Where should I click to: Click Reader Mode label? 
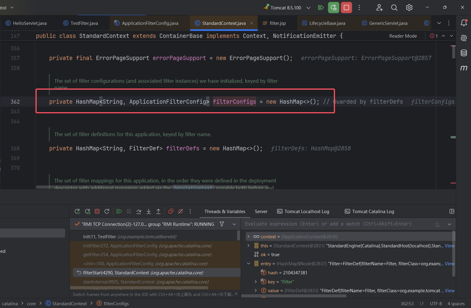pyautogui.click(x=403, y=36)
